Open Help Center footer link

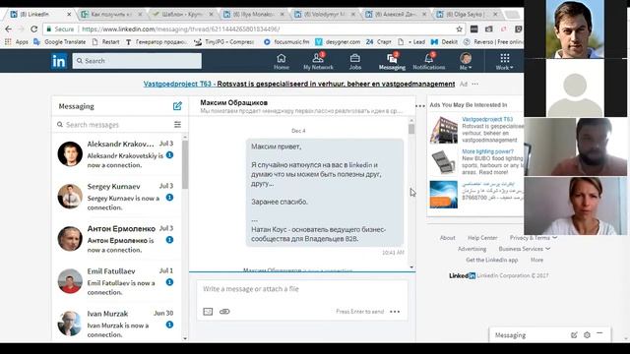point(482,238)
